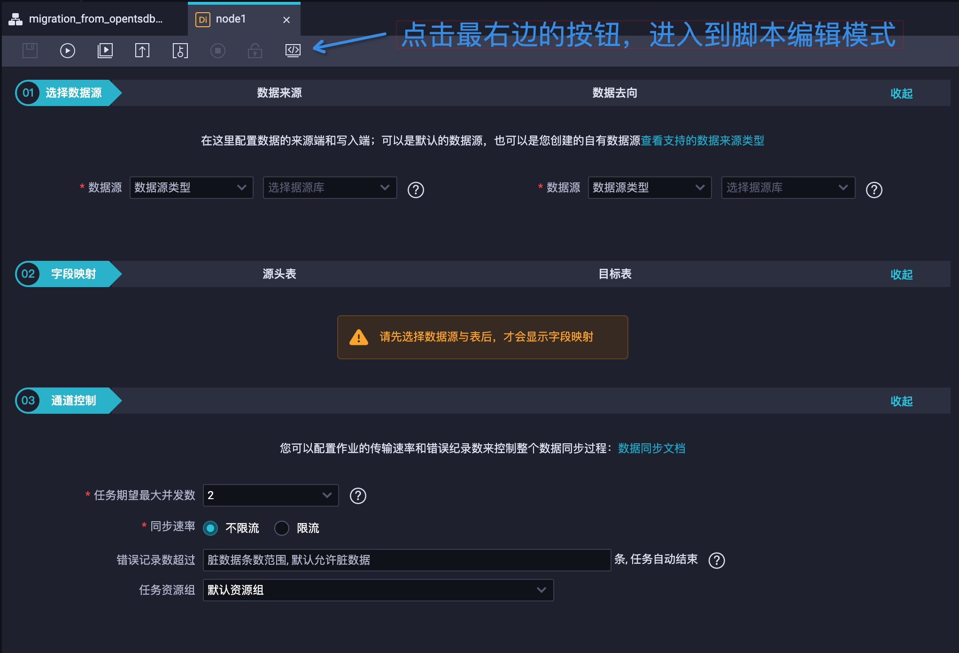Image resolution: width=959 pixels, height=653 pixels.
Task: Click the help icon beside destination database selector
Action: pyautogui.click(x=874, y=190)
